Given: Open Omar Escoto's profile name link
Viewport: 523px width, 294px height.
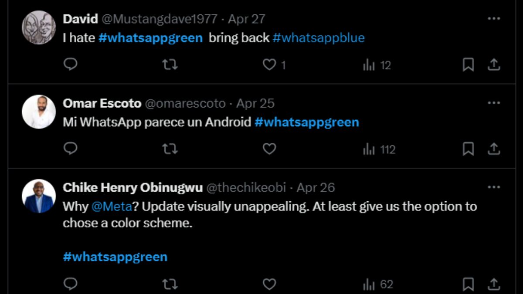Looking at the screenshot, I should point(102,103).
